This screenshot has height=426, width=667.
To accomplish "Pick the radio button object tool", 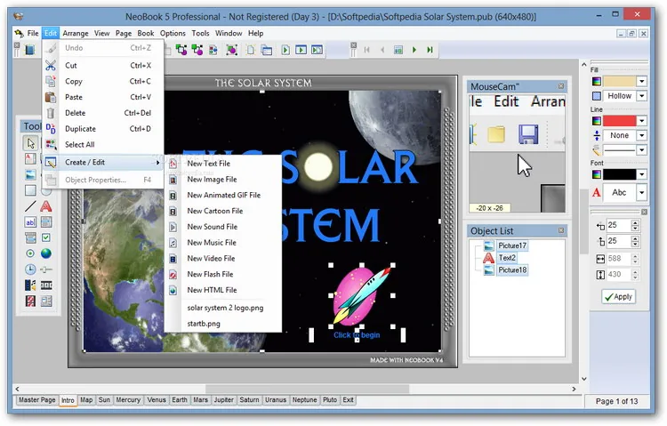I will 30,253.
